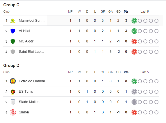This screenshot has height=123, width=166.
Task: Click the blue Al-Hilal shield crest
Action: coord(13,31)
